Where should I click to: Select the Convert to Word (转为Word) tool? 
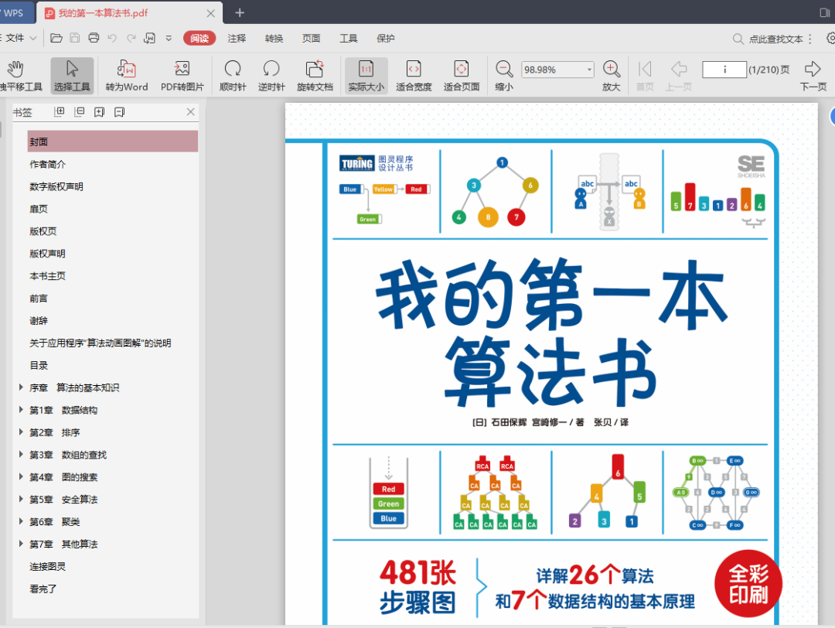[x=126, y=69]
